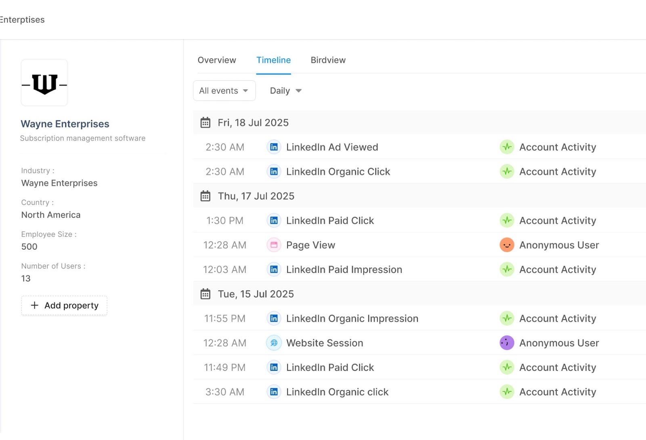Click the North America country value
Image resolution: width=646 pixels, height=440 pixels.
point(51,215)
